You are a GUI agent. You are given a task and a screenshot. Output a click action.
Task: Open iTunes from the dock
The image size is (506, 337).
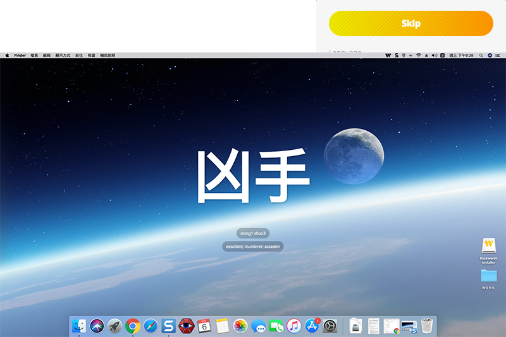(x=294, y=326)
